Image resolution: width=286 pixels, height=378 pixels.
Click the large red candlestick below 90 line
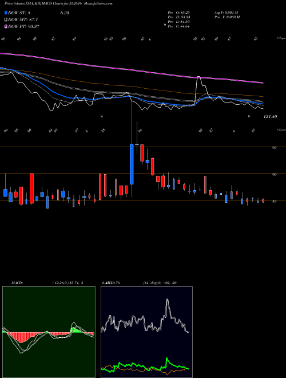tap(32, 189)
